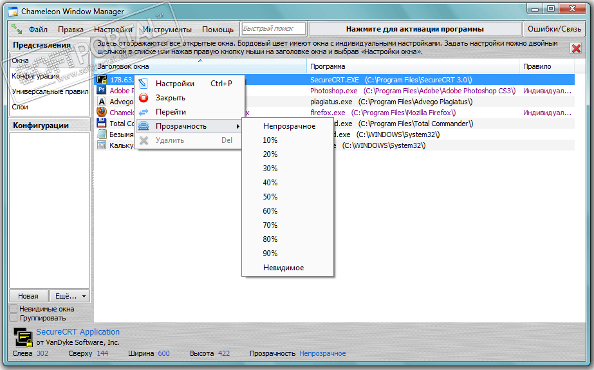
Task: Click the Новая configuration button
Action: 28,296
